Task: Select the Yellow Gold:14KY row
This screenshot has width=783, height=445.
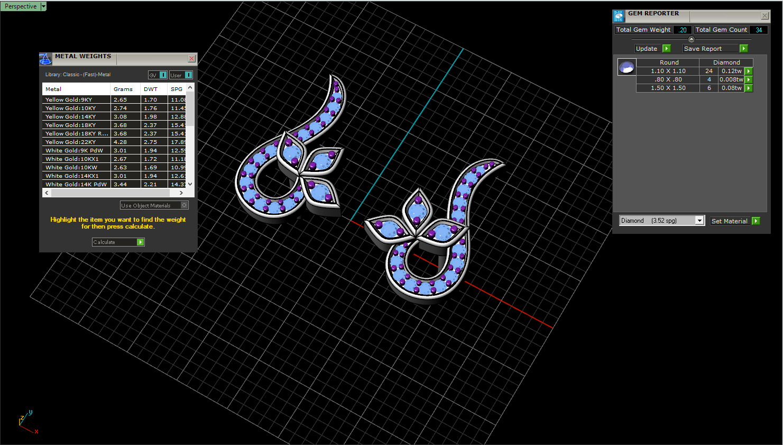Action: tap(114, 116)
